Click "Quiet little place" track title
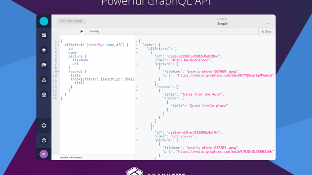 (x=208, y=106)
